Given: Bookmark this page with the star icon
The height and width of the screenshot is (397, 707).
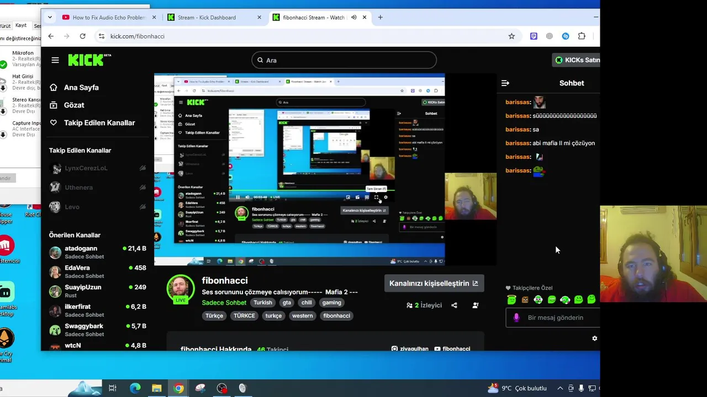Looking at the screenshot, I should click(x=511, y=36).
